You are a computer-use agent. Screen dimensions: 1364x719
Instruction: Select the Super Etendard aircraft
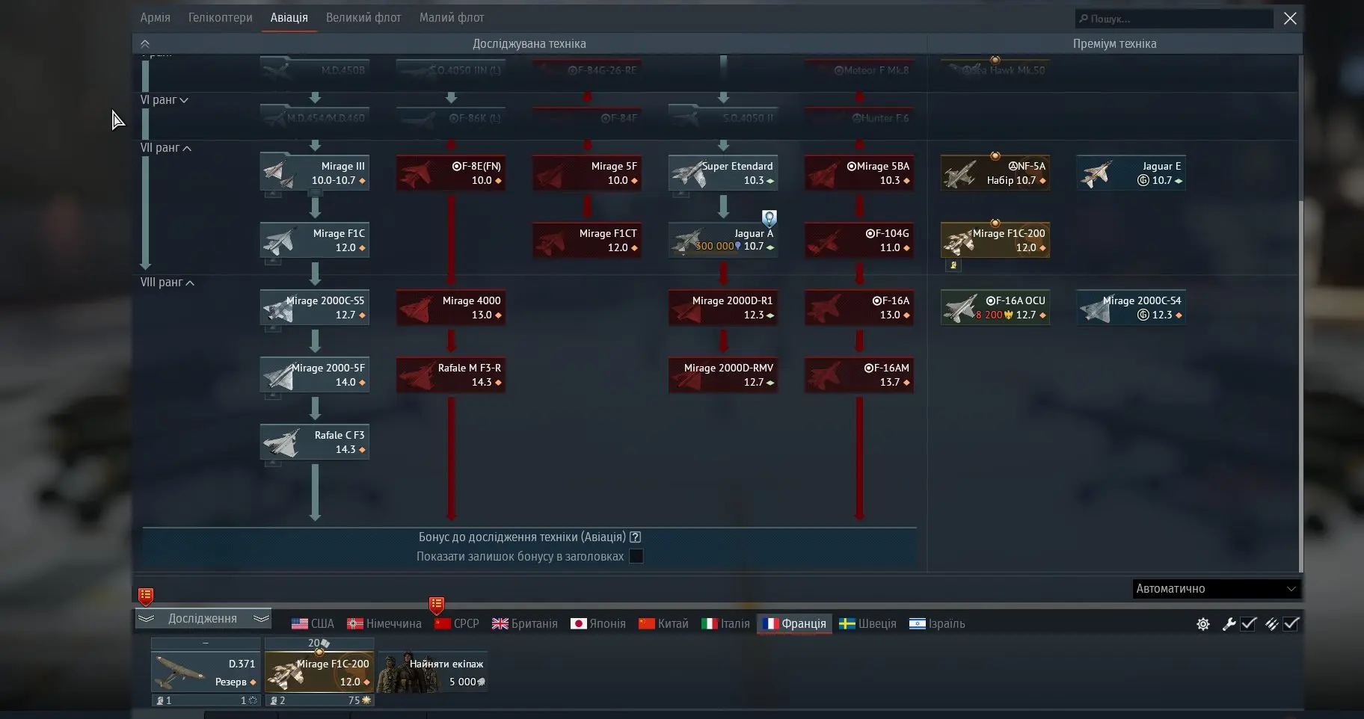(x=723, y=173)
